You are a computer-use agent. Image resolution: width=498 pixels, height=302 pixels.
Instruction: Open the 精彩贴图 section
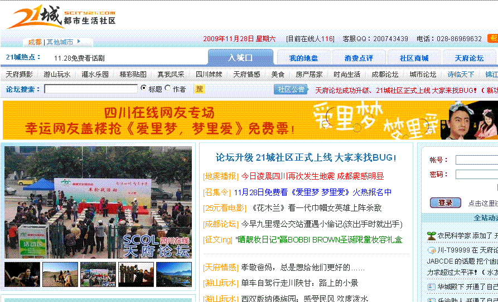[133, 75]
